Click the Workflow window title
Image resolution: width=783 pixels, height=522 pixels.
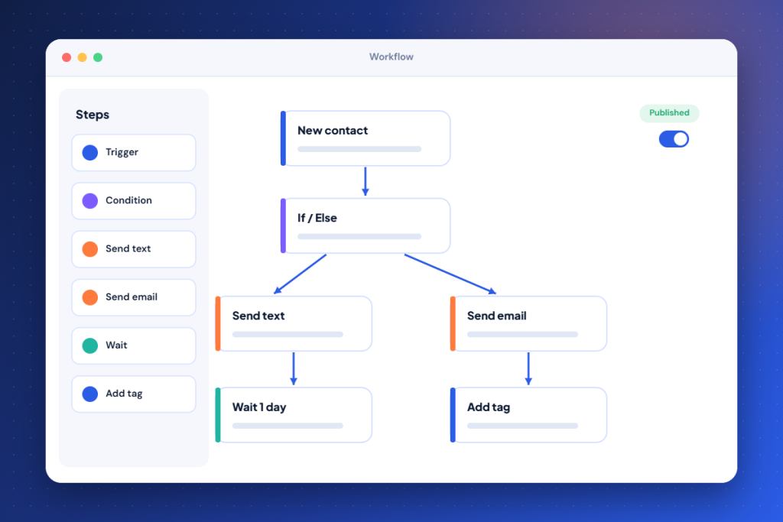391,57
